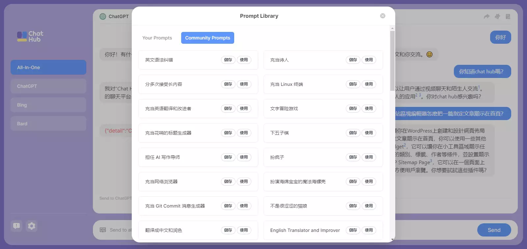Open the conversation history icon
The image size is (527, 249).
pos(508,16)
